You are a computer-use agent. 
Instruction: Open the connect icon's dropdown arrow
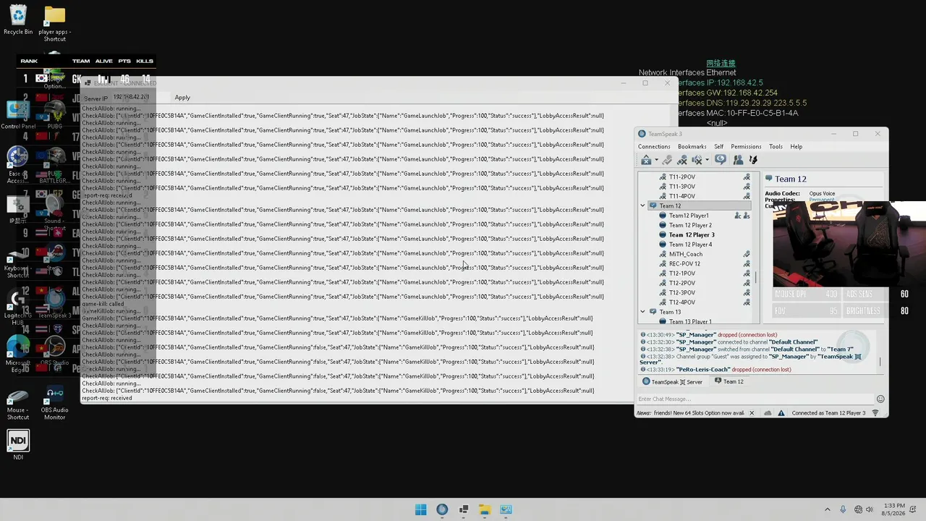tap(656, 161)
